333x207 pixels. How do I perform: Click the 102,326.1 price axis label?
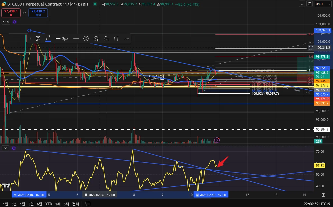(x=322, y=30)
